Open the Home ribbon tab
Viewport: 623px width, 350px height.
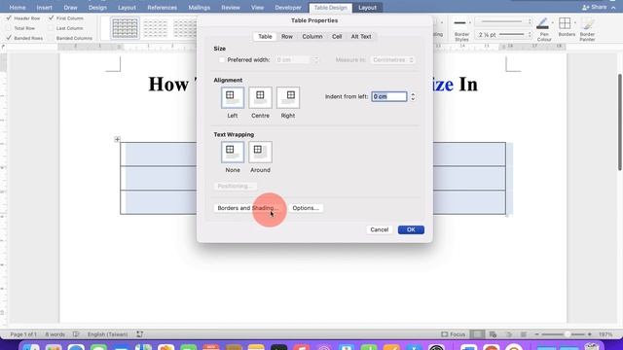18,8
